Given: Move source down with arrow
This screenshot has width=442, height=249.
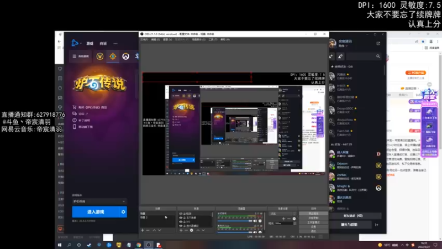Looking at the screenshot, I should click(203, 230).
